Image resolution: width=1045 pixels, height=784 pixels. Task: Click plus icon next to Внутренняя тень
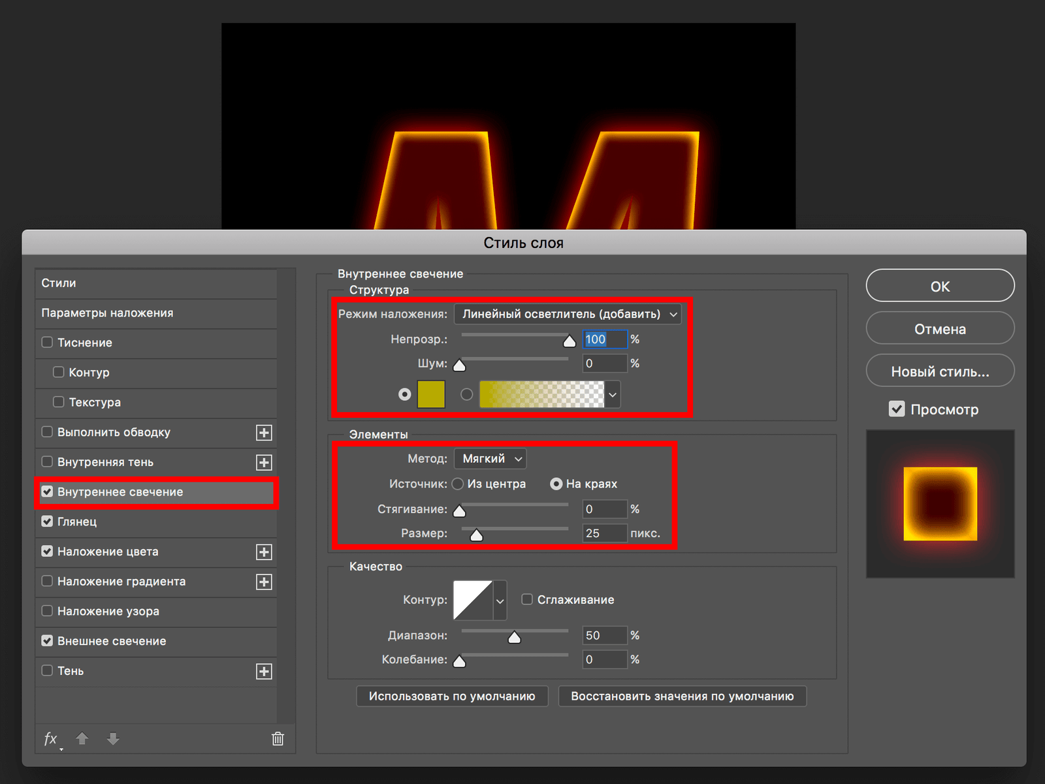(x=264, y=463)
